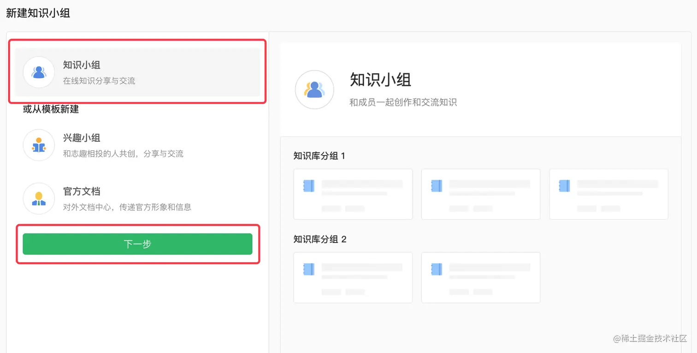The height and width of the screenshot is (353, 697).
Task: Choose the 兴趣小组 template
Action: [137, 145]
